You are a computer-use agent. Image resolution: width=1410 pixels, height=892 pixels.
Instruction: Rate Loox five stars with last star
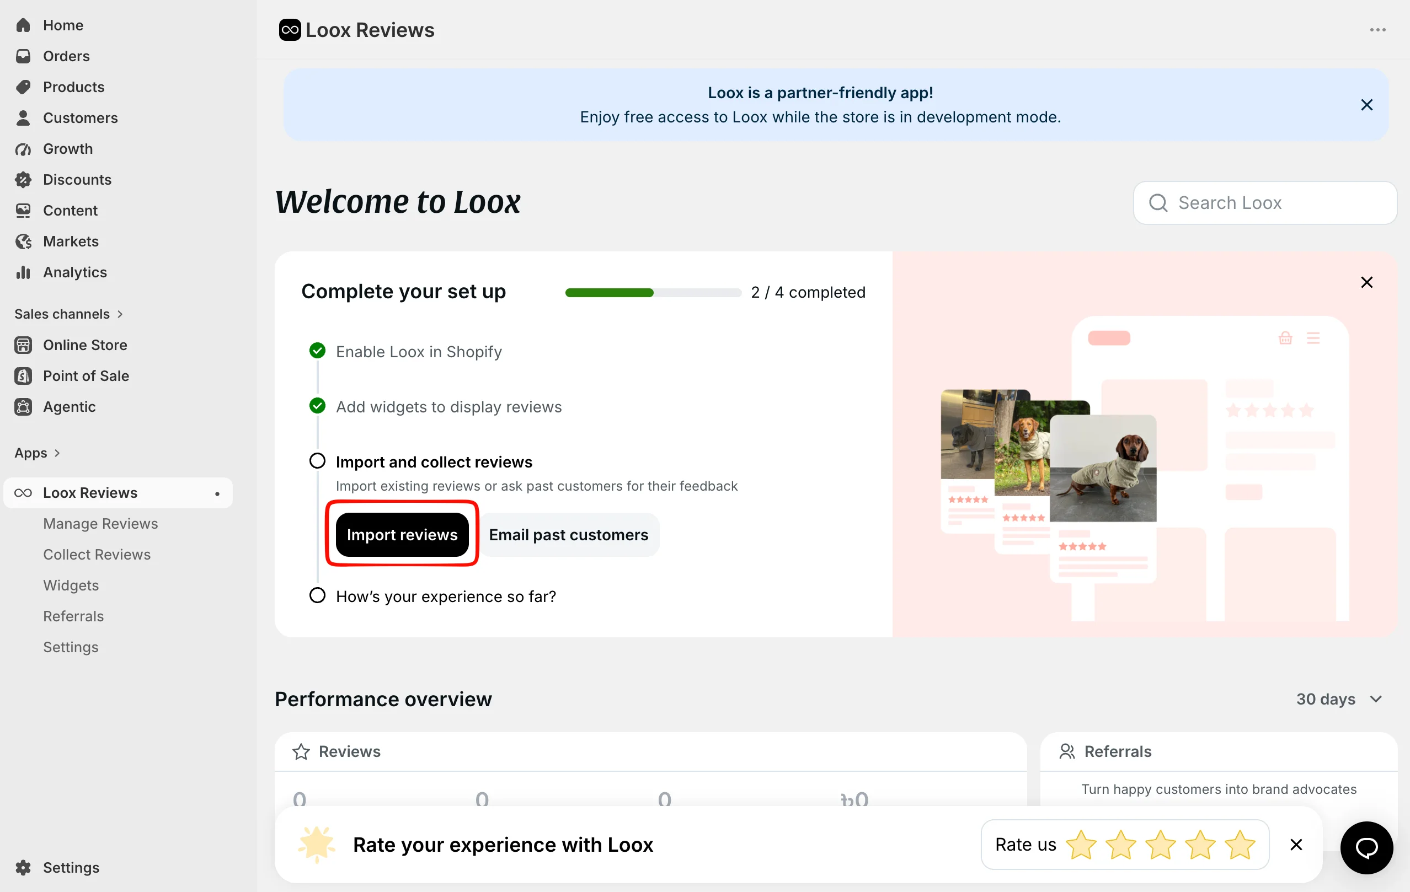(x=1240, y=845)
